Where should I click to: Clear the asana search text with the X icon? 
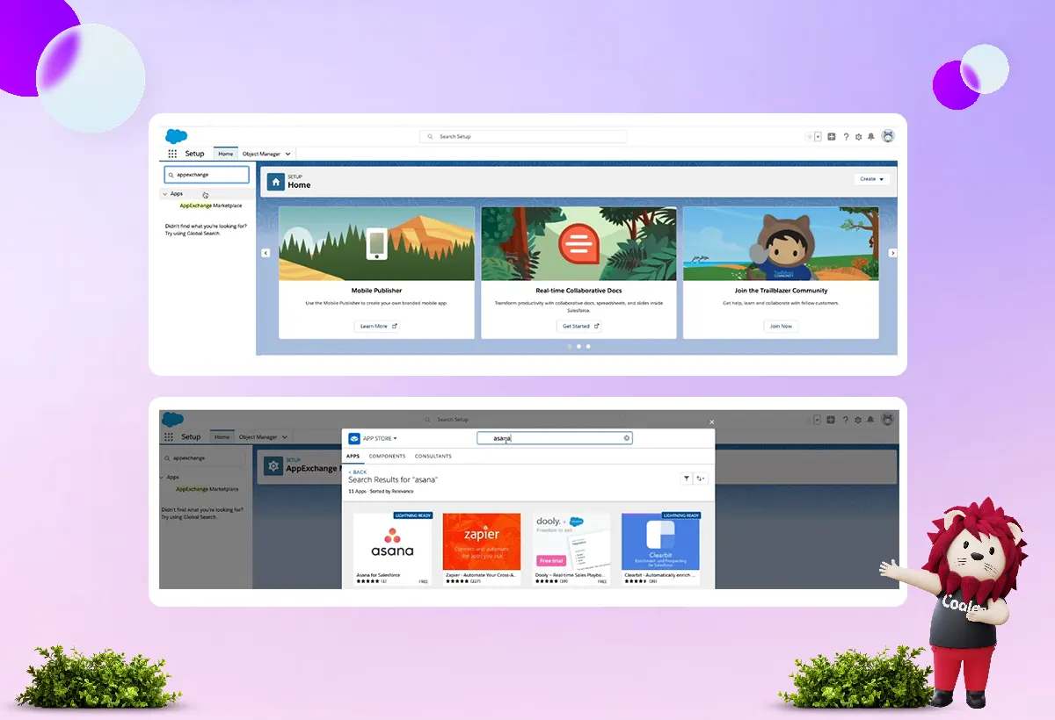627,437
